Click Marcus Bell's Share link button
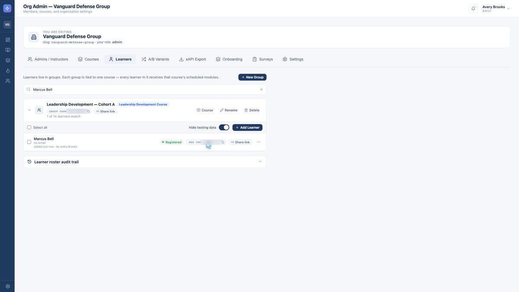Screen dimensions: 519x292 tap(240, 142)
